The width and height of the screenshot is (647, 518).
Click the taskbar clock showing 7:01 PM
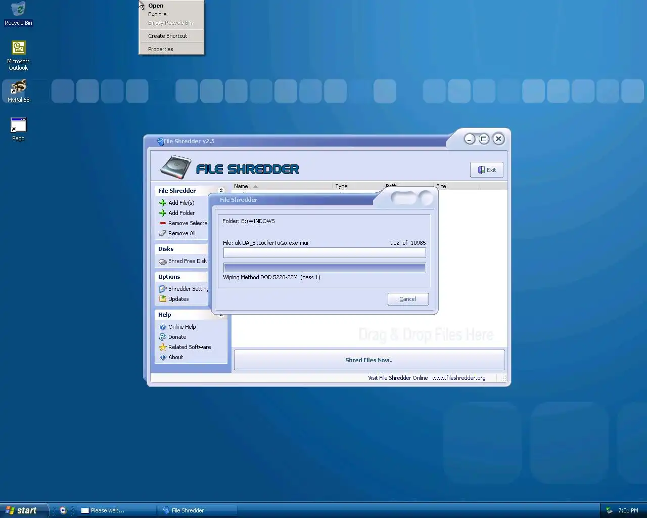(628, 510)
